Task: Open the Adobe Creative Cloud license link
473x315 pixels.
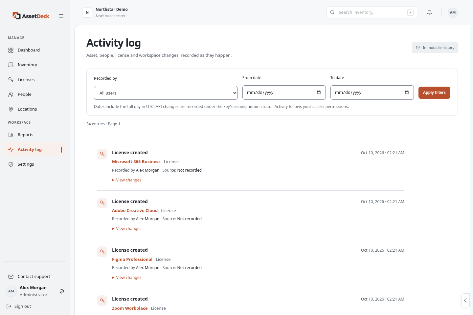Action: pyautogui.click(x=135, y=210)
